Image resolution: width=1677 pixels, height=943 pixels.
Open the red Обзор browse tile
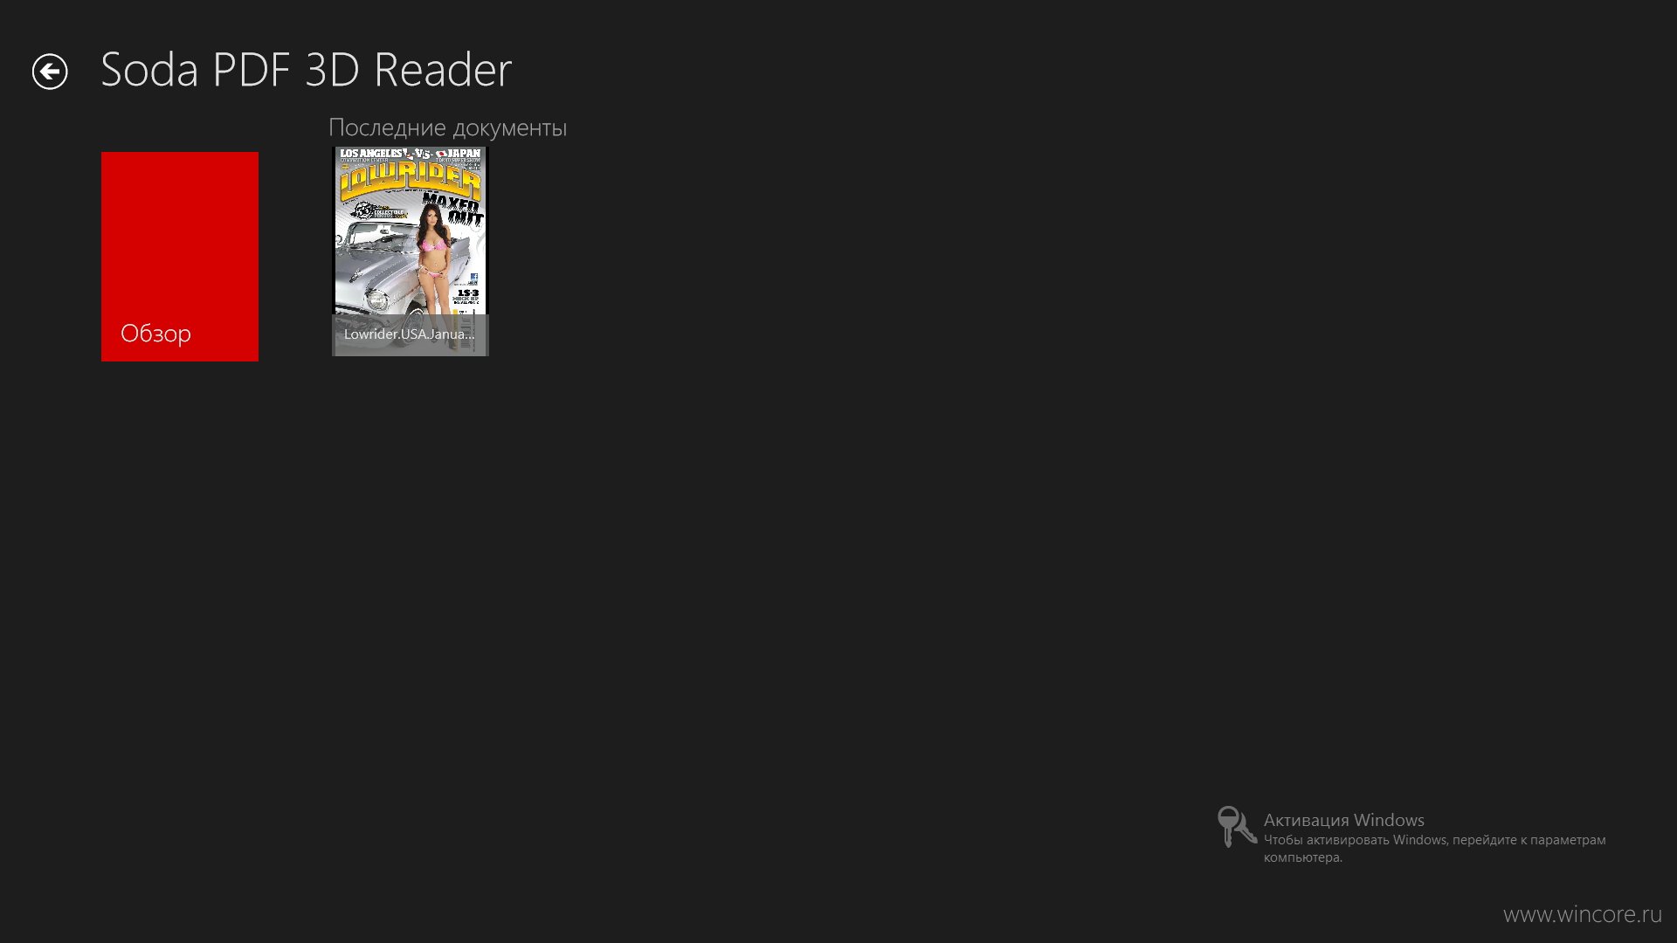(x=180, y=256)
